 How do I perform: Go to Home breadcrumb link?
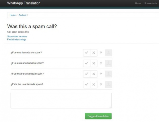[13, 15]
